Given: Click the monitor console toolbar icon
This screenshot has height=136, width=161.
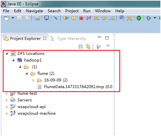Looking at the screenshot, I should tap(46, 18).
